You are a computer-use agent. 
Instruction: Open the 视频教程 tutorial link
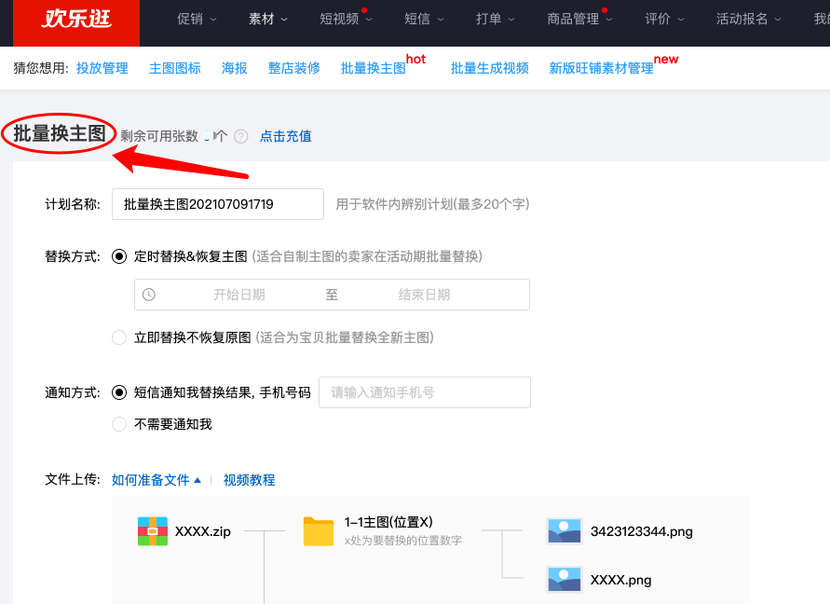tap(250, 479)
